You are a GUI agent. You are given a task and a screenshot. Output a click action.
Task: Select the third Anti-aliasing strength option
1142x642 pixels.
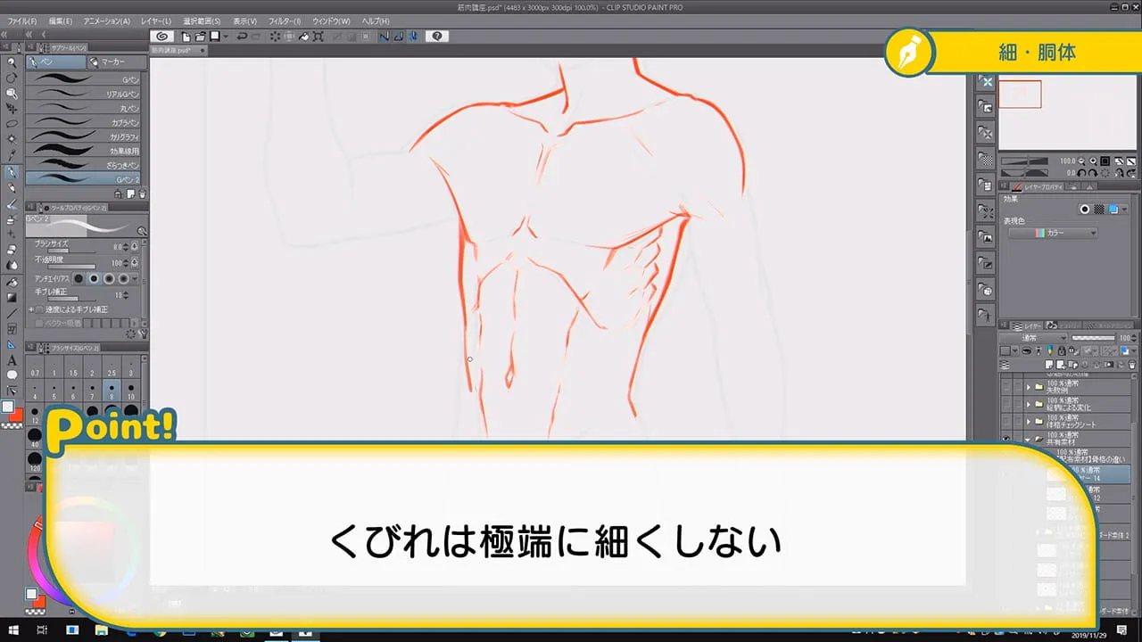[x=109, y=279]
